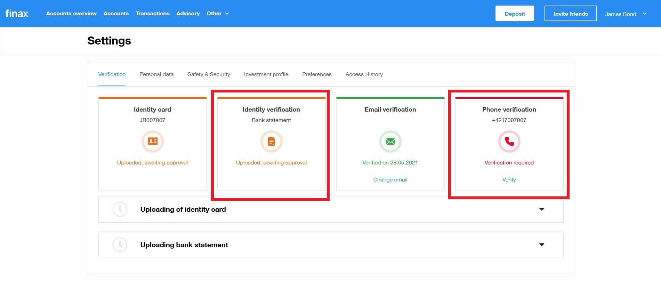Click clock icon beside Uploading of identity card
The image size is (661, 283).
120,209
